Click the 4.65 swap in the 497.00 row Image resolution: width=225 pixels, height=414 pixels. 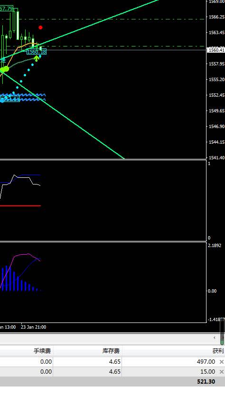pos(115,362)
